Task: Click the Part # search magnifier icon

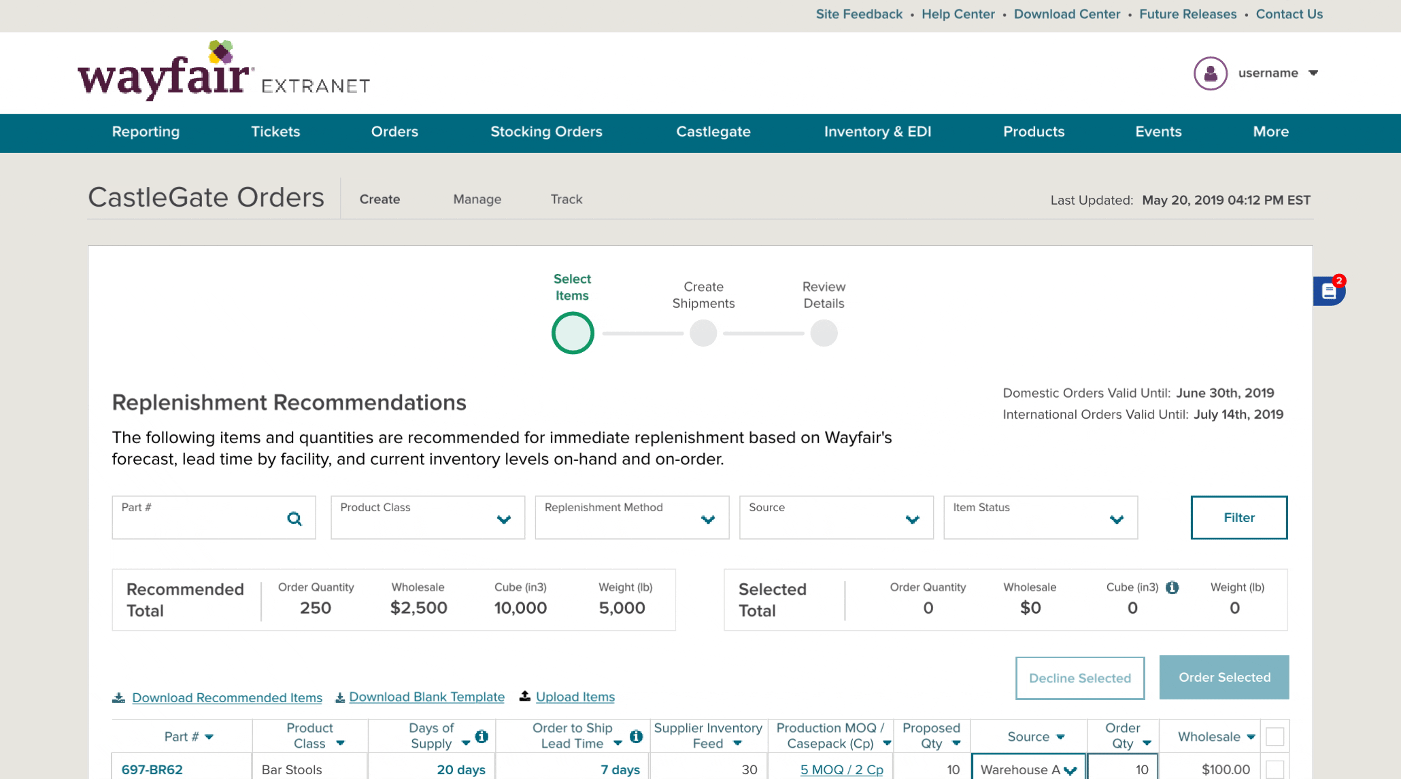Action: coord(294,519)
